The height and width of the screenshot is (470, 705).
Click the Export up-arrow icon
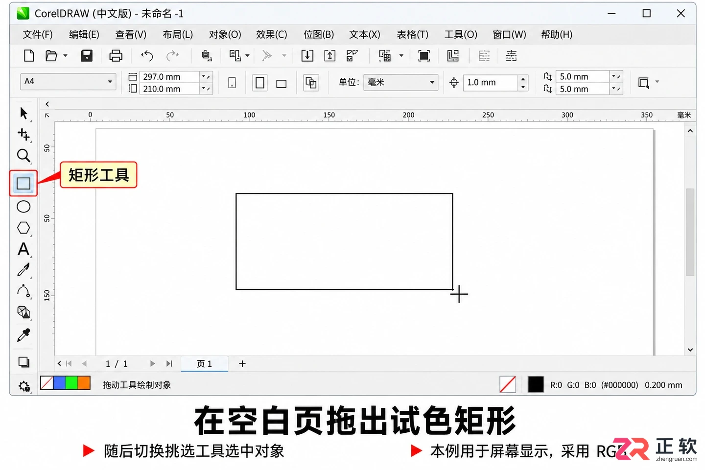(x=330, y=56)
